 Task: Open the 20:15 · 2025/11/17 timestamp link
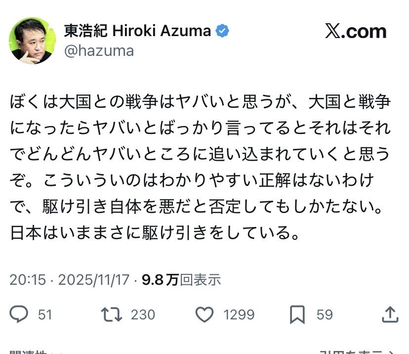[69, 280]
